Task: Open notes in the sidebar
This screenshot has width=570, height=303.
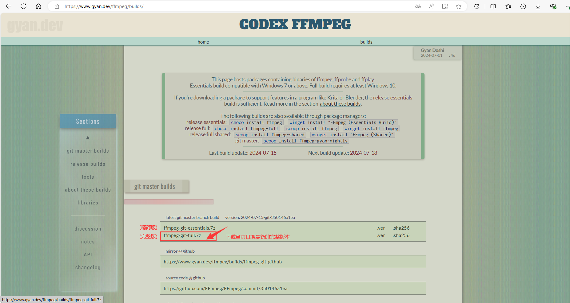Action: (88, 242)
